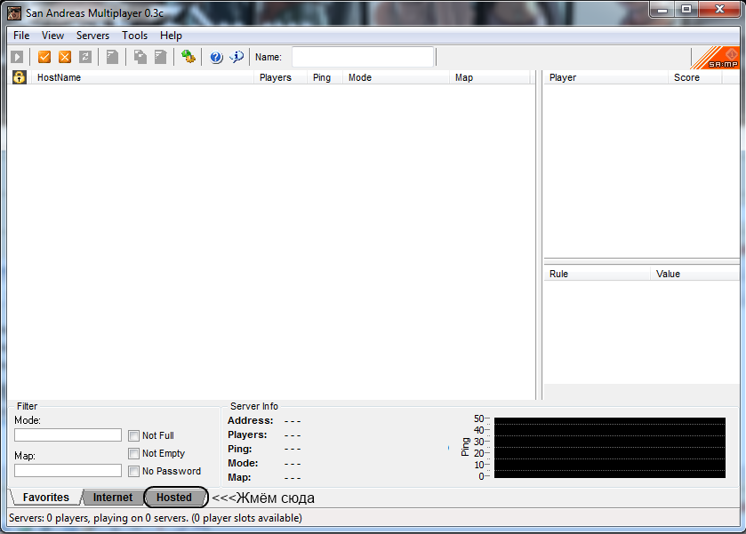The height and width of the screenshot is (534, 746).
Task: Open the Servers menu
Action: [x=92, y=36]
